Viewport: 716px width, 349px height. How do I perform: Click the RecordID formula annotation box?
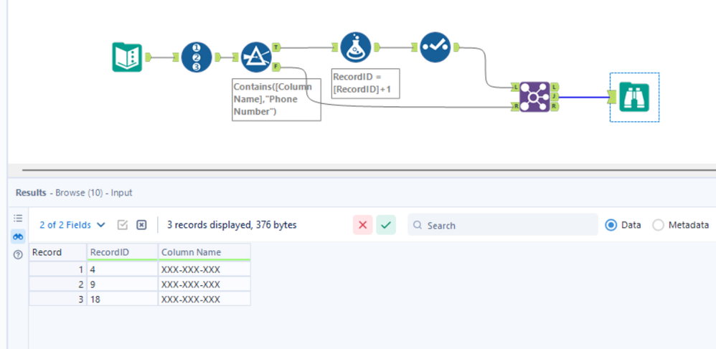tap(366, 83)
